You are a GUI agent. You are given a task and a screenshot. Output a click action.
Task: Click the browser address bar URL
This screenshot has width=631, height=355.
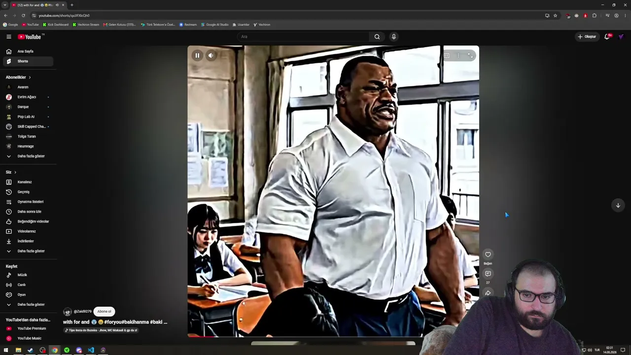point(64,15)
